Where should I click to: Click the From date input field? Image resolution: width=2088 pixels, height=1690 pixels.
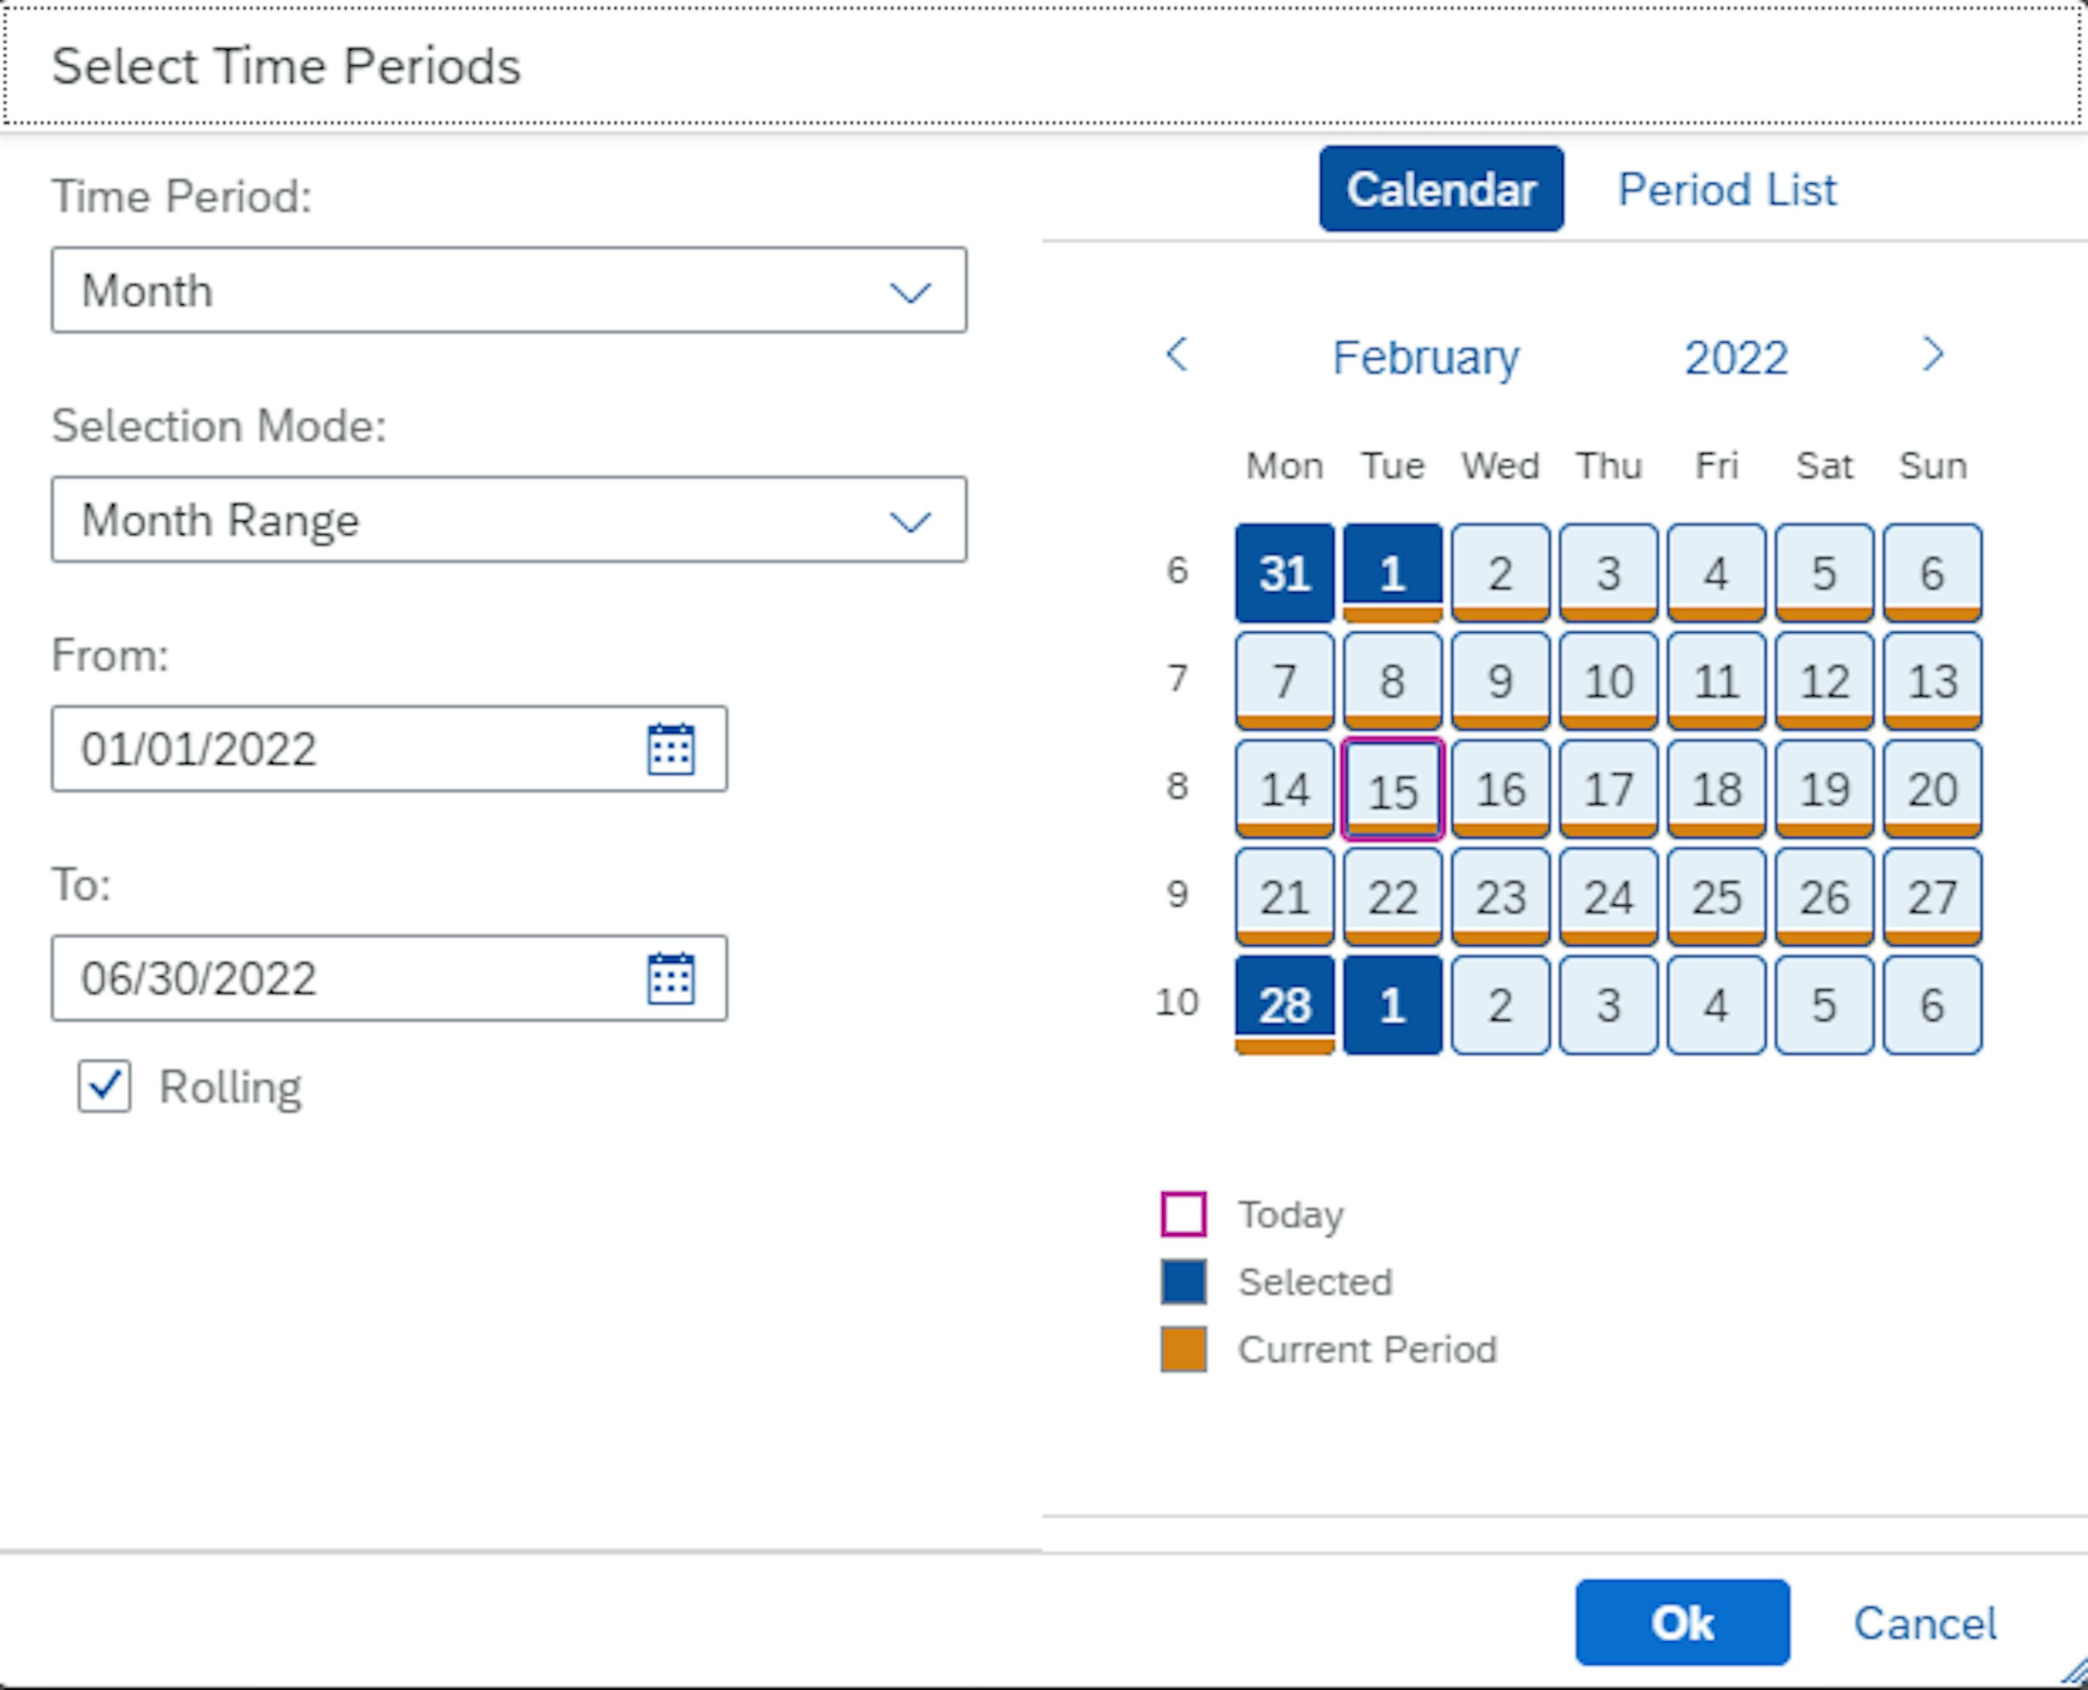click(341, 749)
